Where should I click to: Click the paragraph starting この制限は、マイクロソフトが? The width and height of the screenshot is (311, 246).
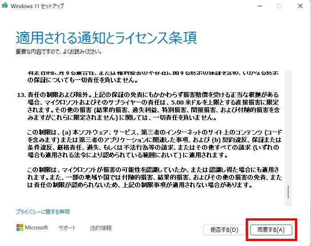click(x=155, y=177)
